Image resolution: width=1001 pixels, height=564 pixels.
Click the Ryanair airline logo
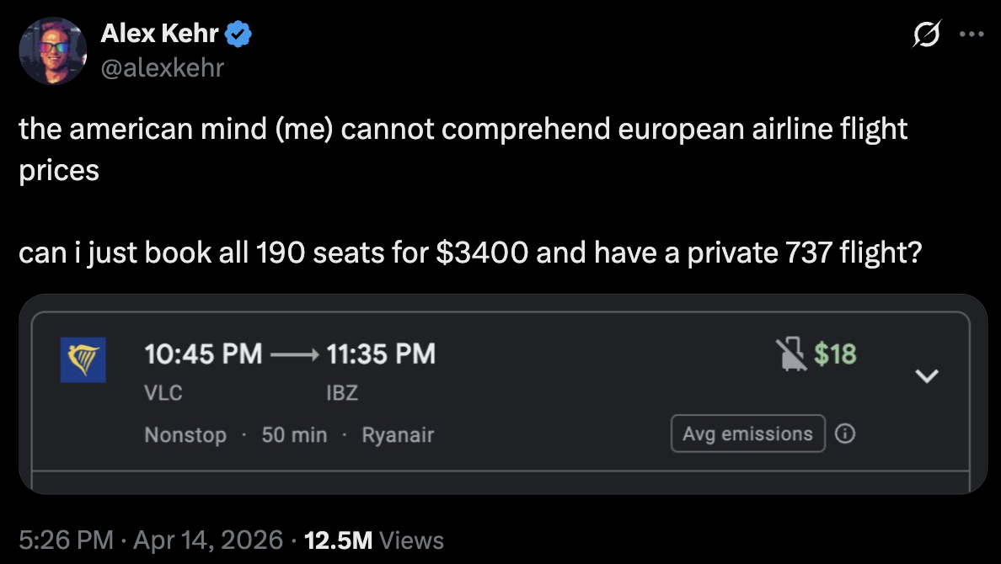[83, 360]
